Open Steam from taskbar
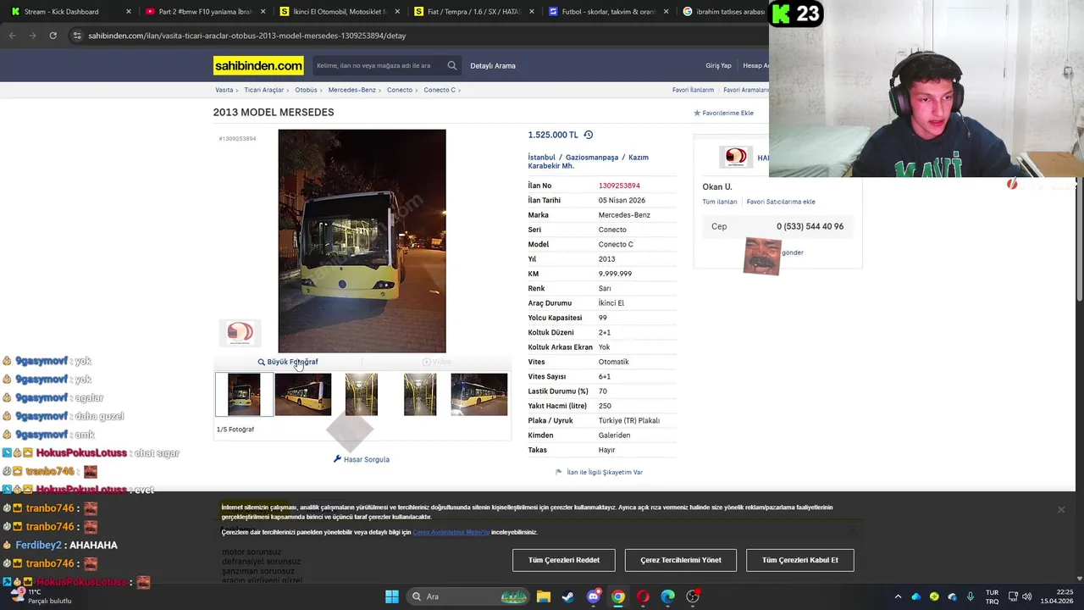Image resolution: width=1084 pixels, height=610 pixels. click(568, 596)
